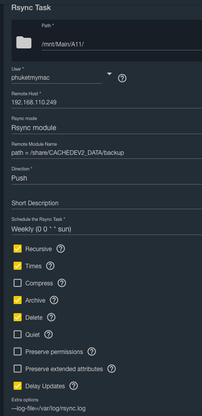Open the Schedule the Rsync Task selector
Viewport: 202px width, 416px height.
click(x=107, y=229)
